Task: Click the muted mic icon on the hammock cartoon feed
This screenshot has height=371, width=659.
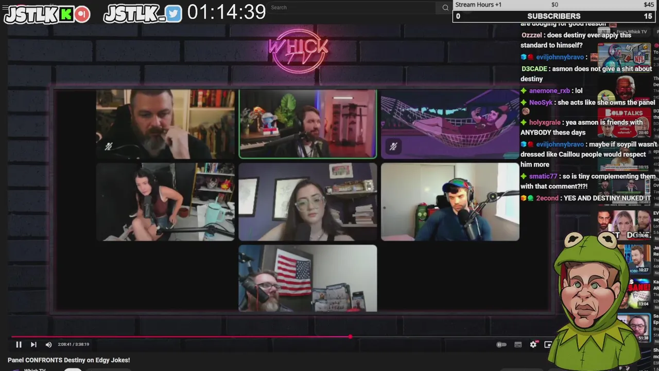Action: click(x=393, y=147)
